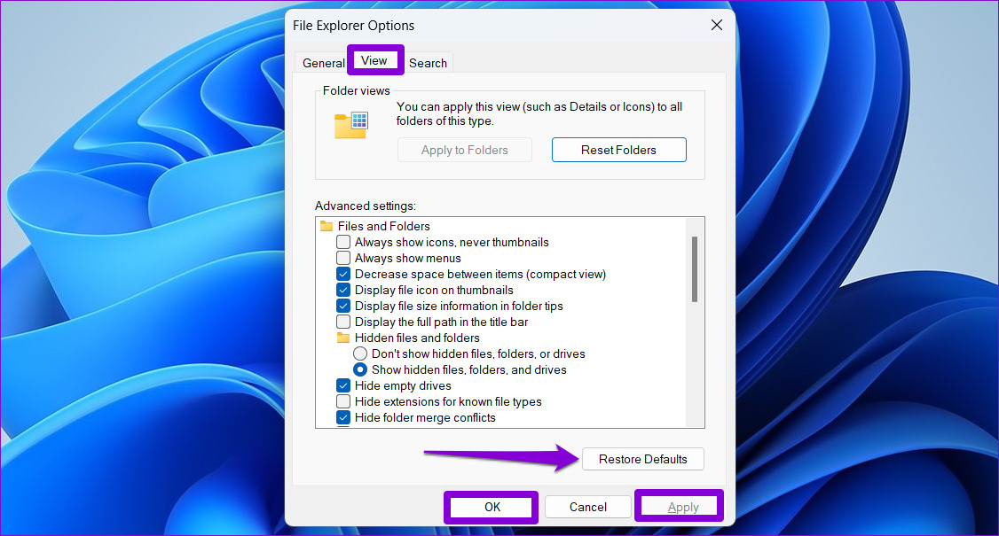The image size is (999, 536).
Task: Click the Advanced settings scrollbar thumb
Action: [x=695, y=269]
